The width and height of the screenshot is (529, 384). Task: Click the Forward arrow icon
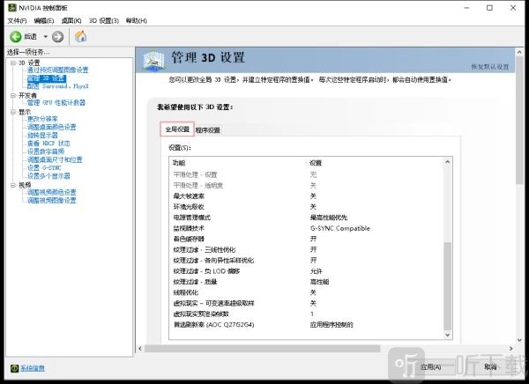point(58,36)
